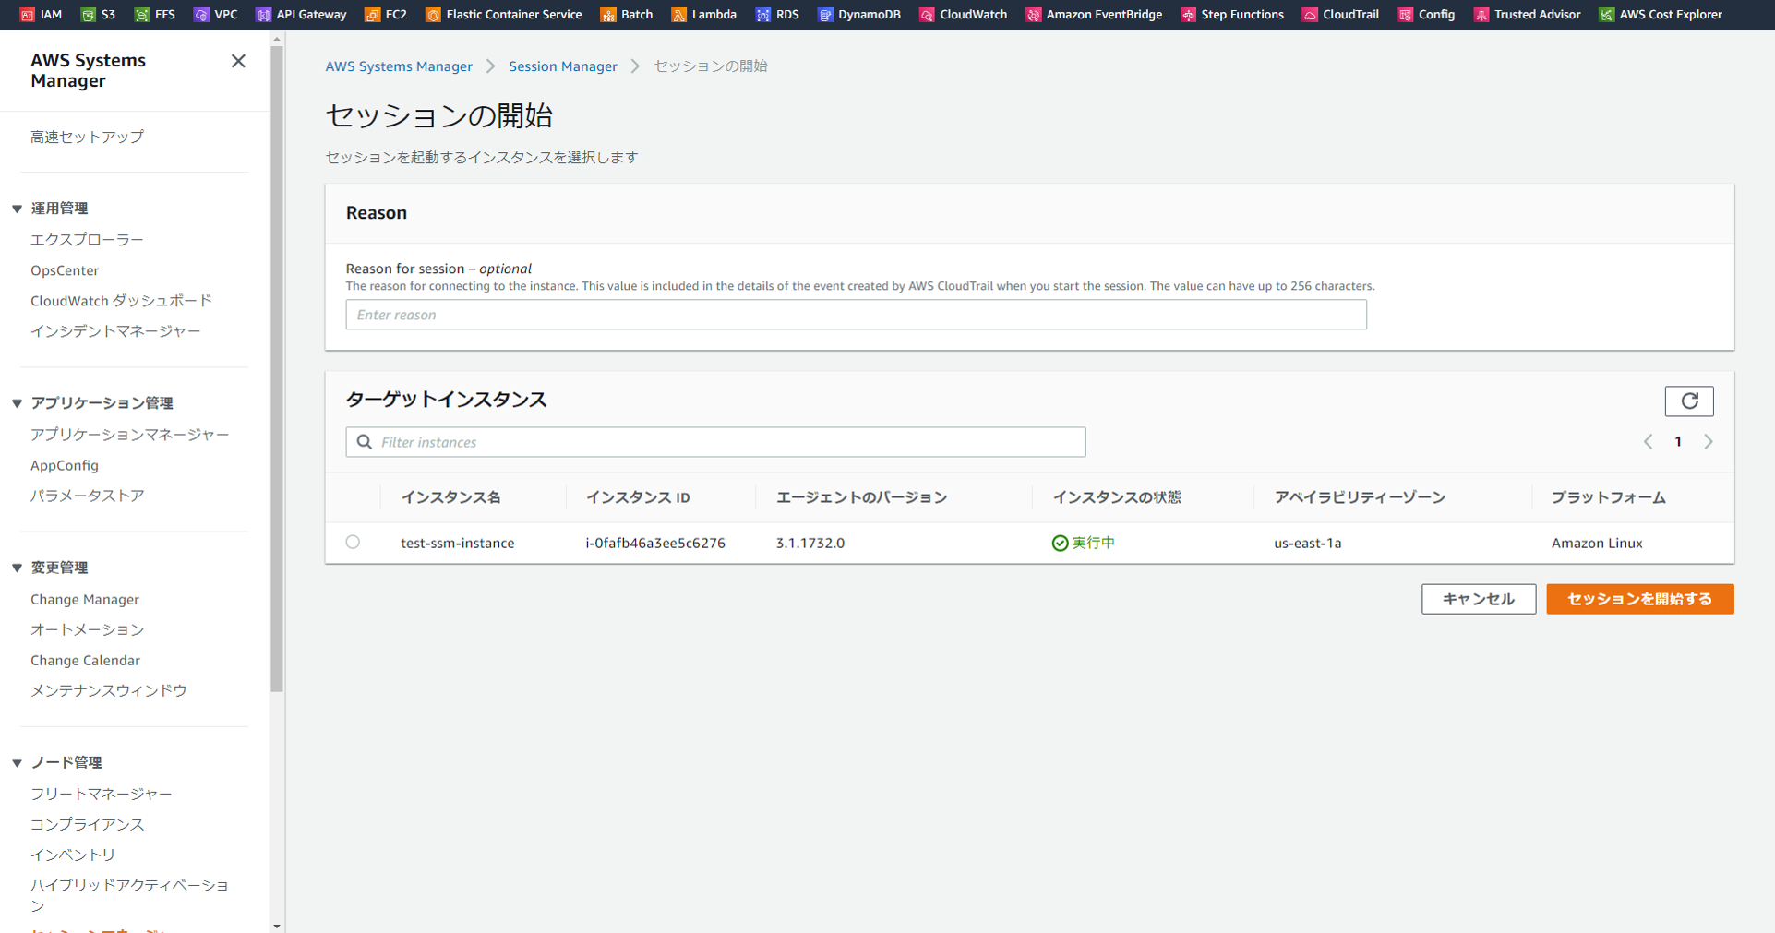This screenshot has height=933, width=1775.
Task: Refresh the target instances list
Action: [1689, 401]
